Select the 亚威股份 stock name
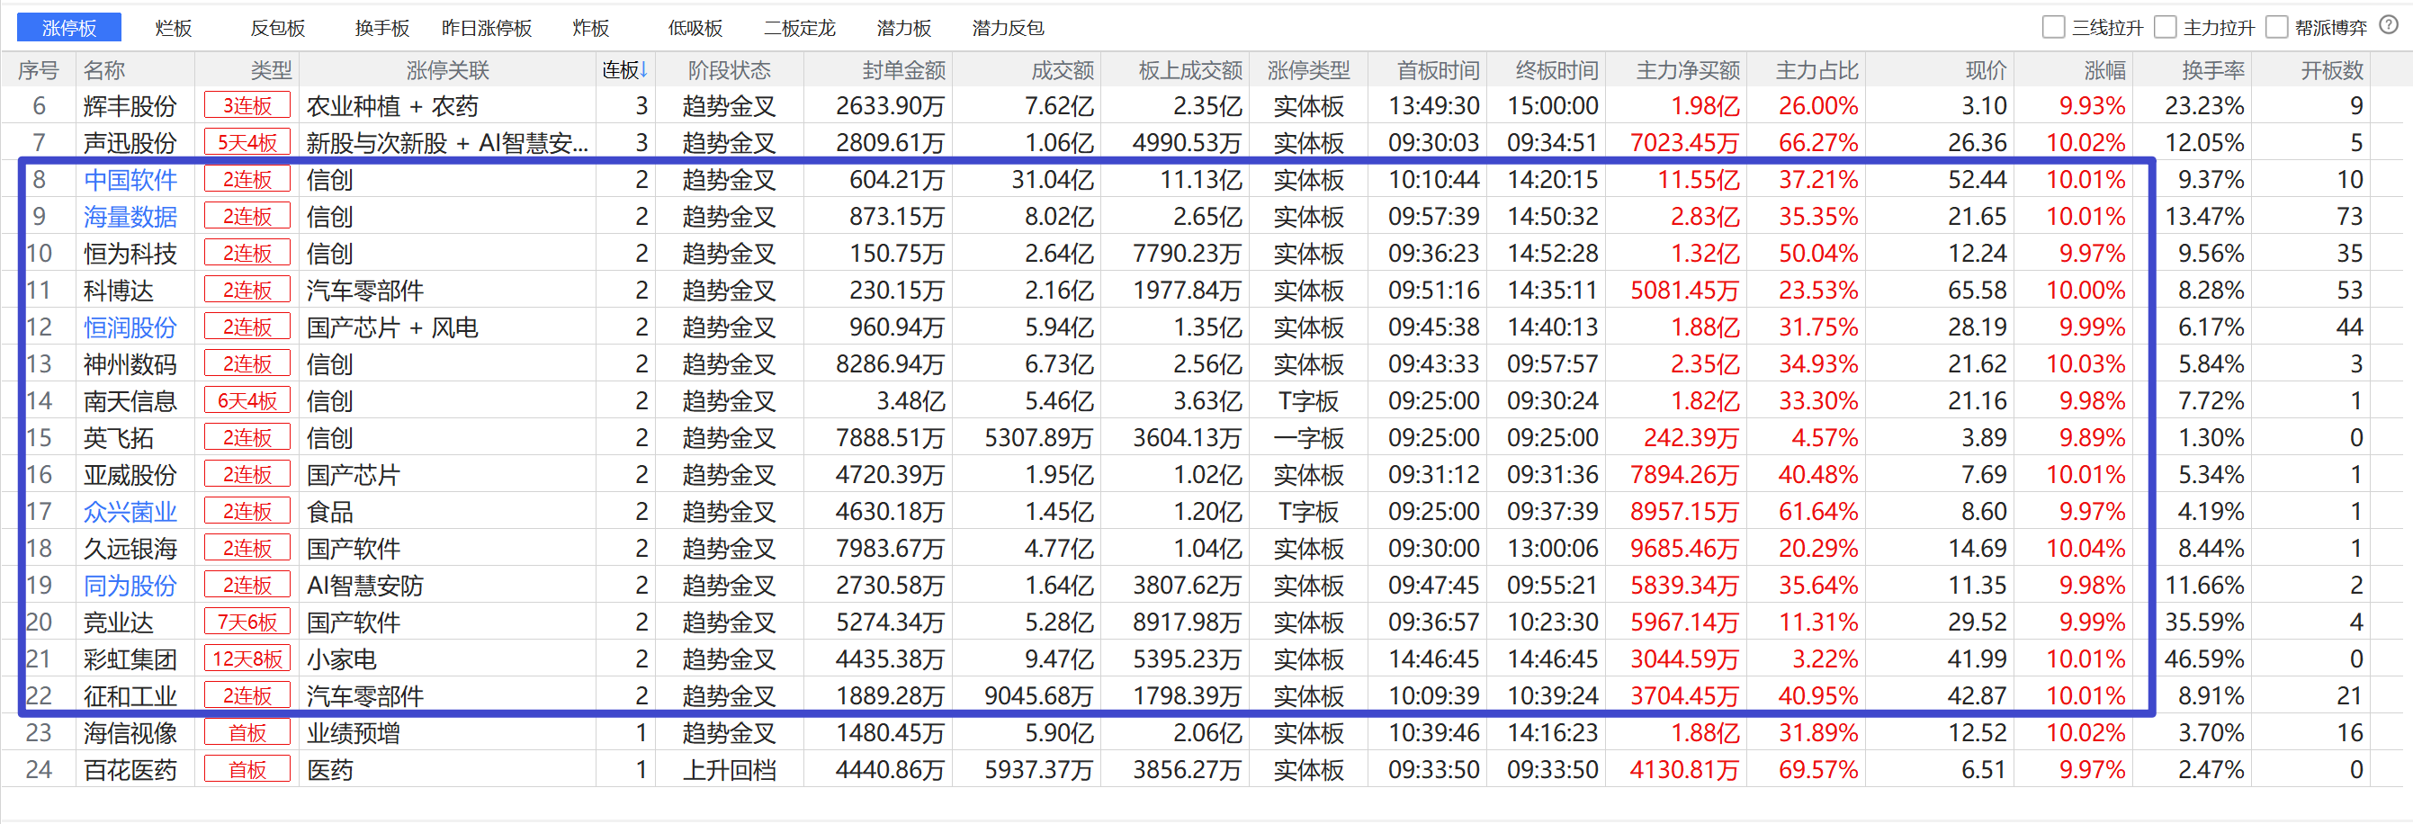The height and width of the screenshot is (824, 2413). click(x=130, y=475)
